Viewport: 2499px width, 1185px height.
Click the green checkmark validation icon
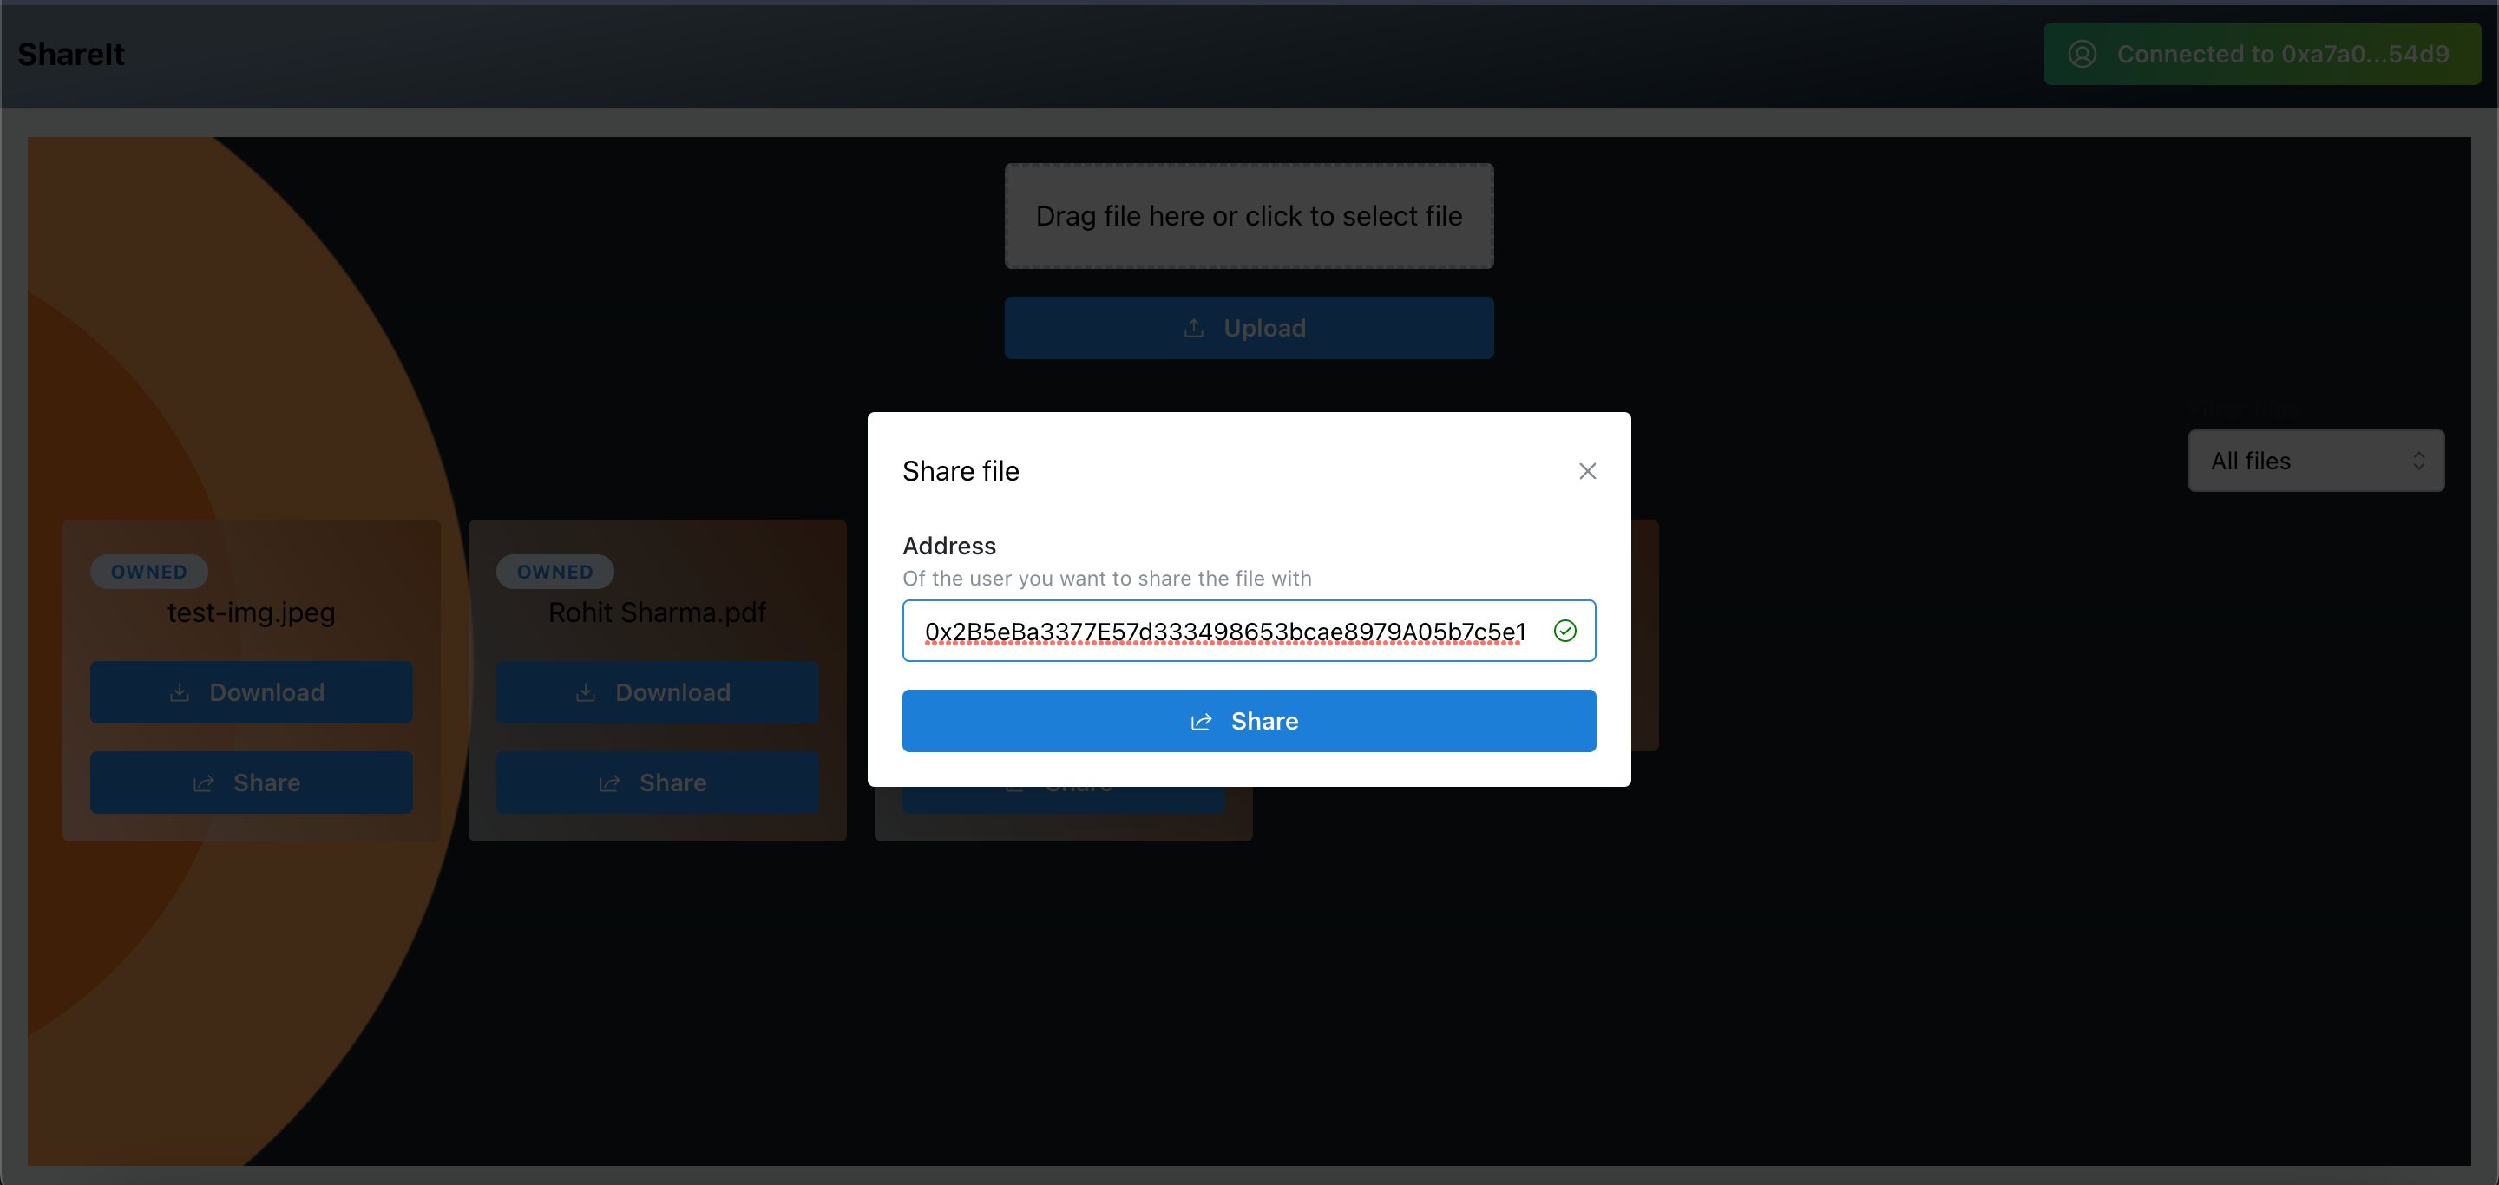[x=1564, y=631]
